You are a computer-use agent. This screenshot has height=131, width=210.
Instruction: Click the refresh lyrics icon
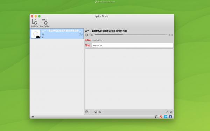[x=96, y=112]
